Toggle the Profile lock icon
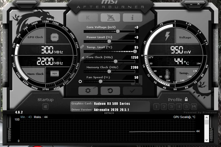Viewport: 221px width, 147px height. [186, 99]
